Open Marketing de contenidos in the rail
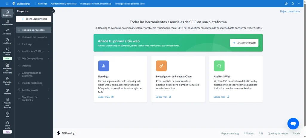This screenshot has width=306, height=138. pos(7,69)
